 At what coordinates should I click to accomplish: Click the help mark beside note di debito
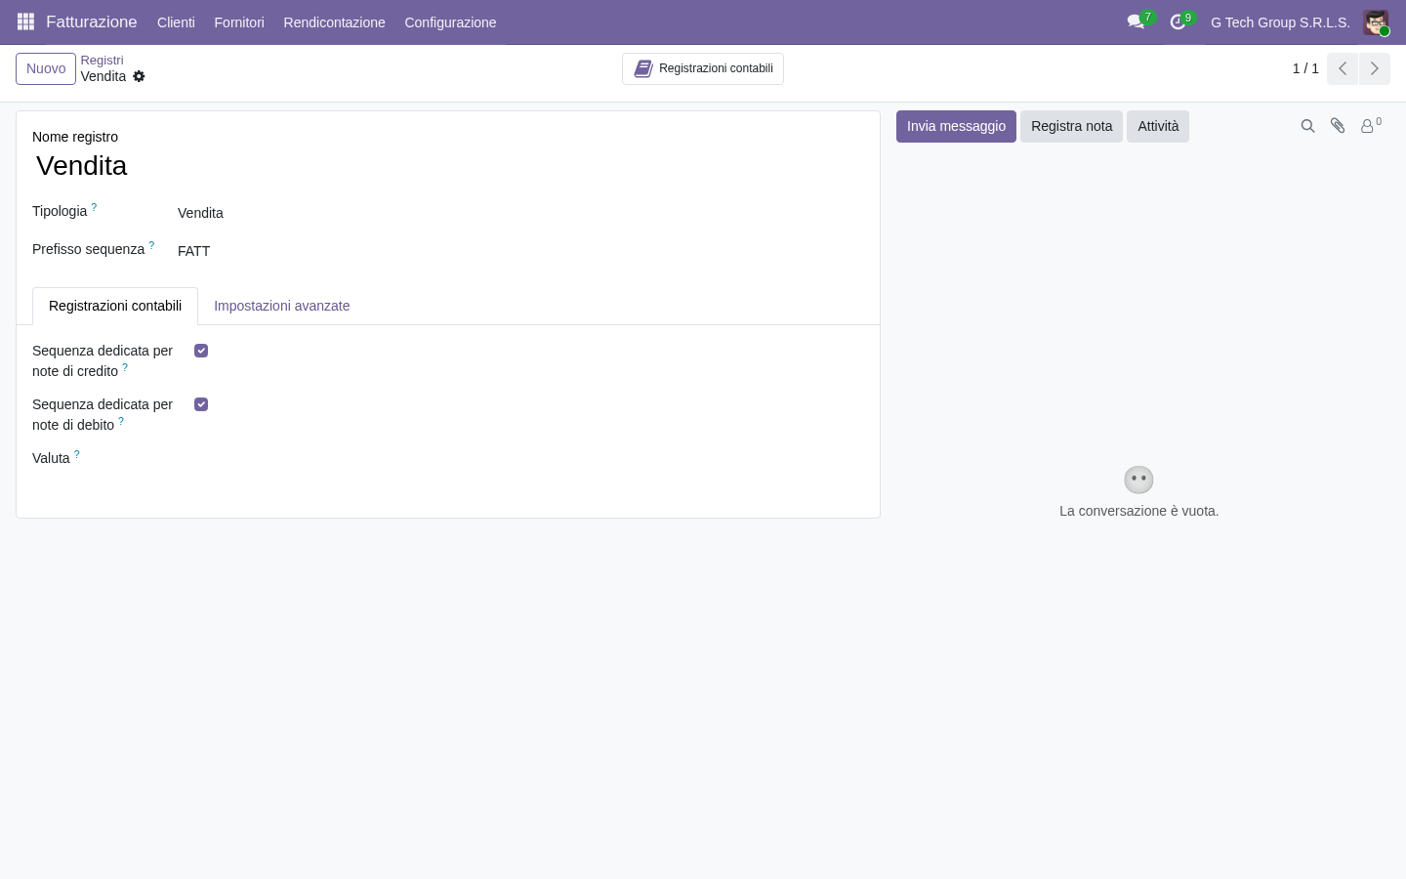tap(121, 421)
